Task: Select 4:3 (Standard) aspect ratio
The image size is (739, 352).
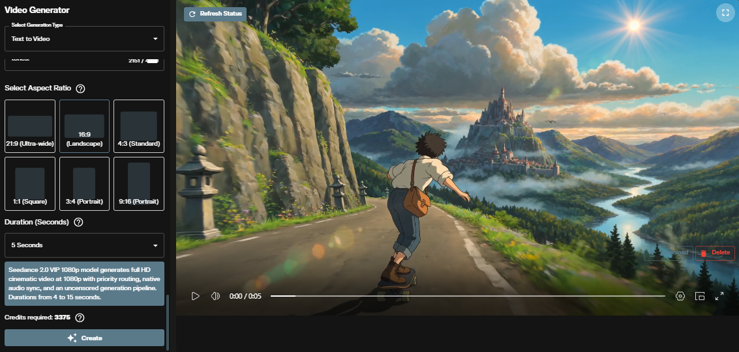Action: [x=139, y=126]
